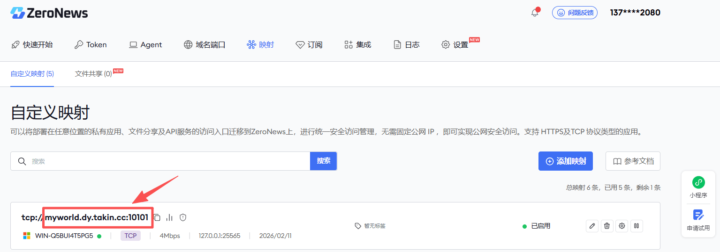Open the 小程序 side widget
The image size is (720, 252).
point(698,187)
